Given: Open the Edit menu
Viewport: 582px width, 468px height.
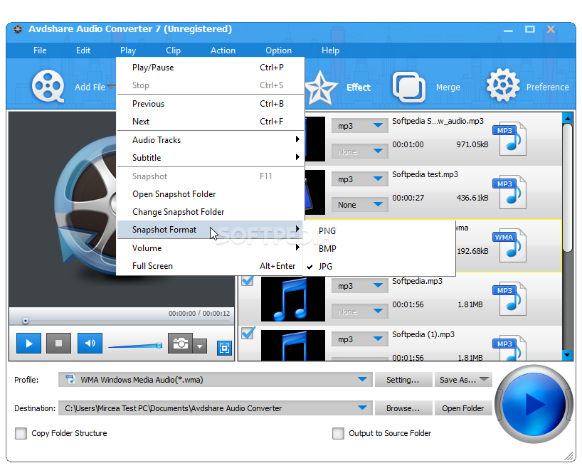Looking at the screenshot, I should (x=83, y=50).
